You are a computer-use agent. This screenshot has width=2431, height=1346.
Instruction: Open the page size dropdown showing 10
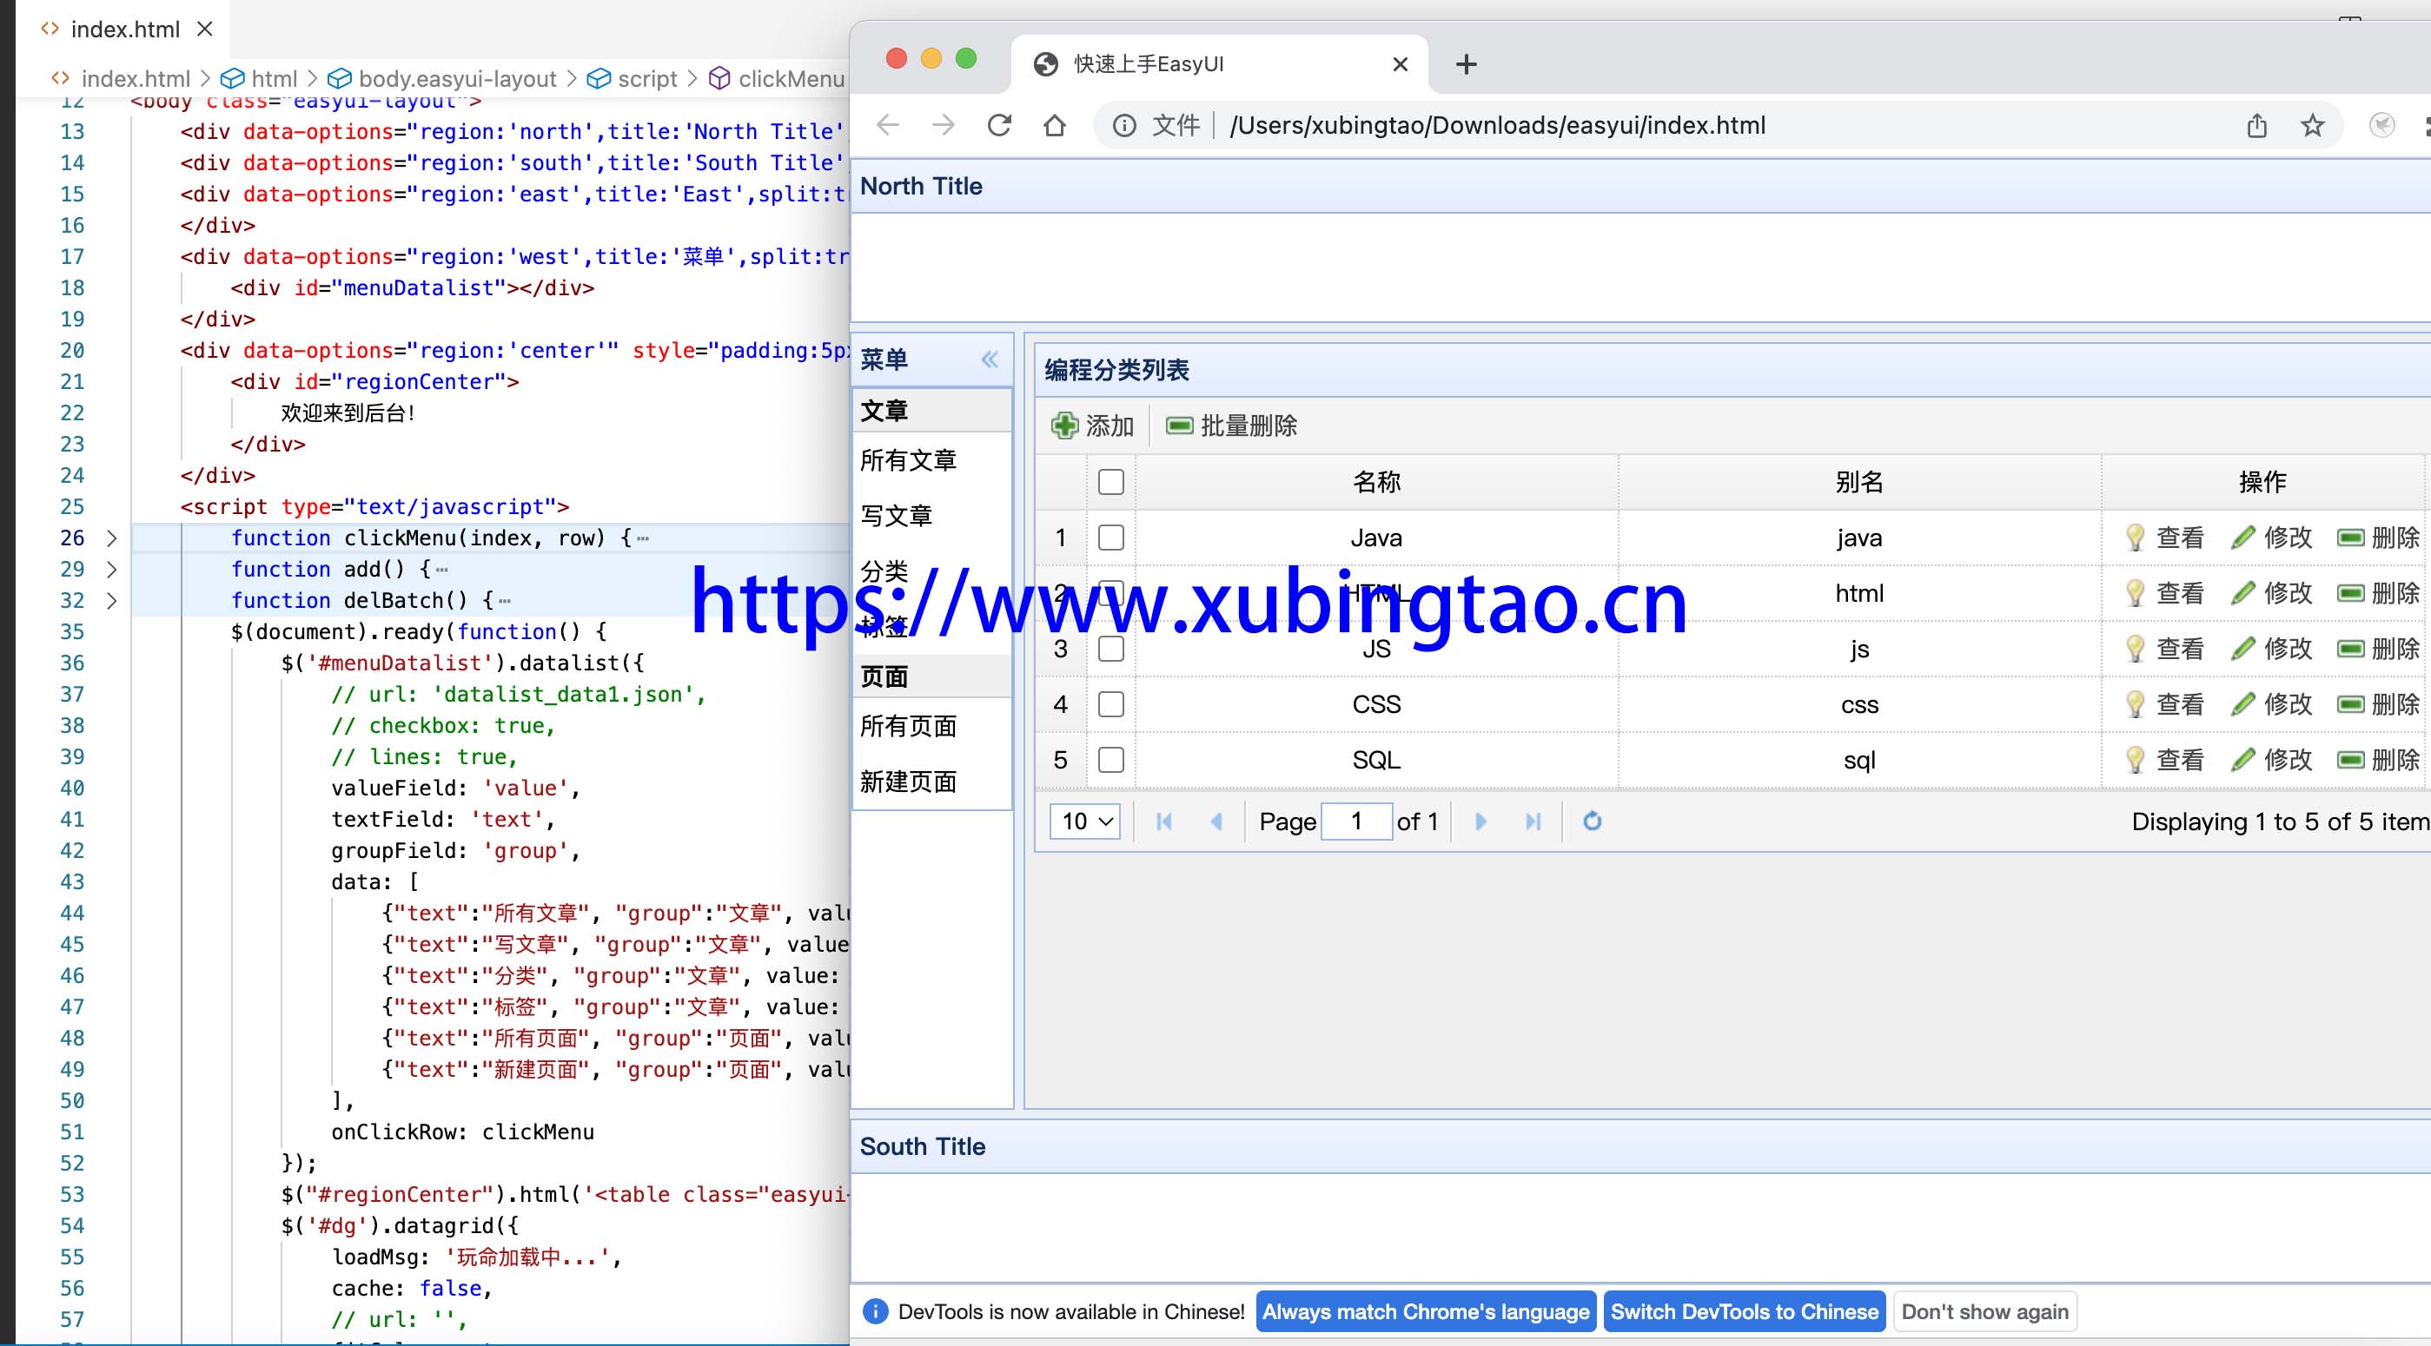(x=1084, y=821)
